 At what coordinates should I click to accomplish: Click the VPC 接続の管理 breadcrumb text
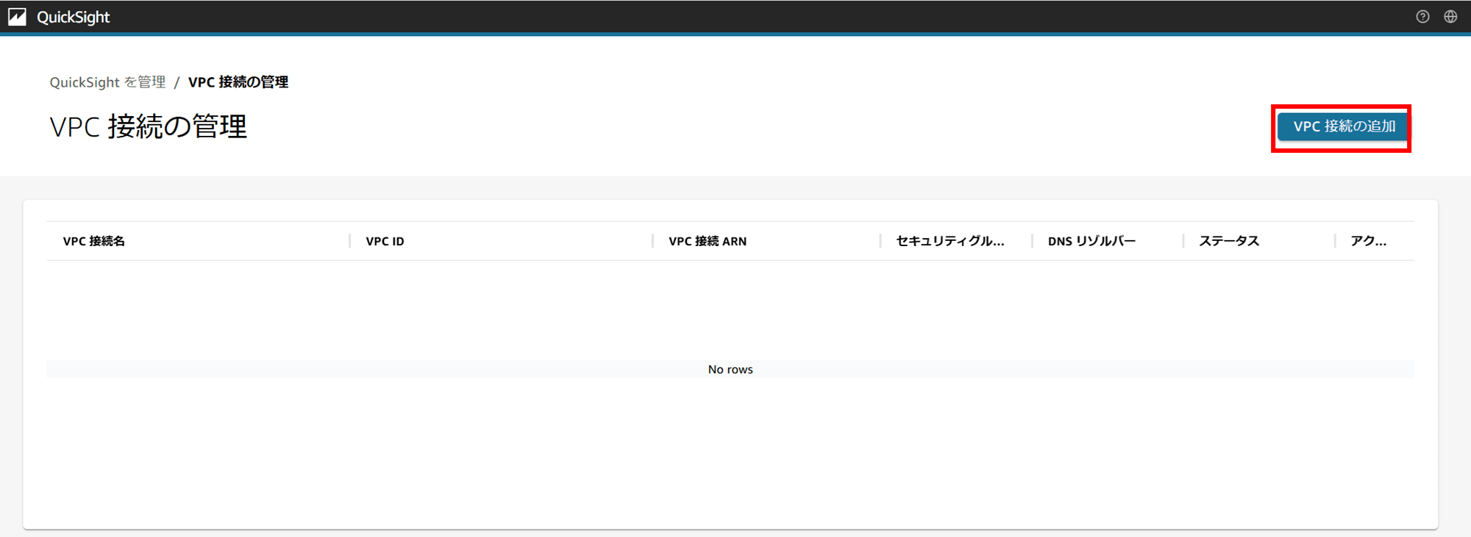click(238, 82)
